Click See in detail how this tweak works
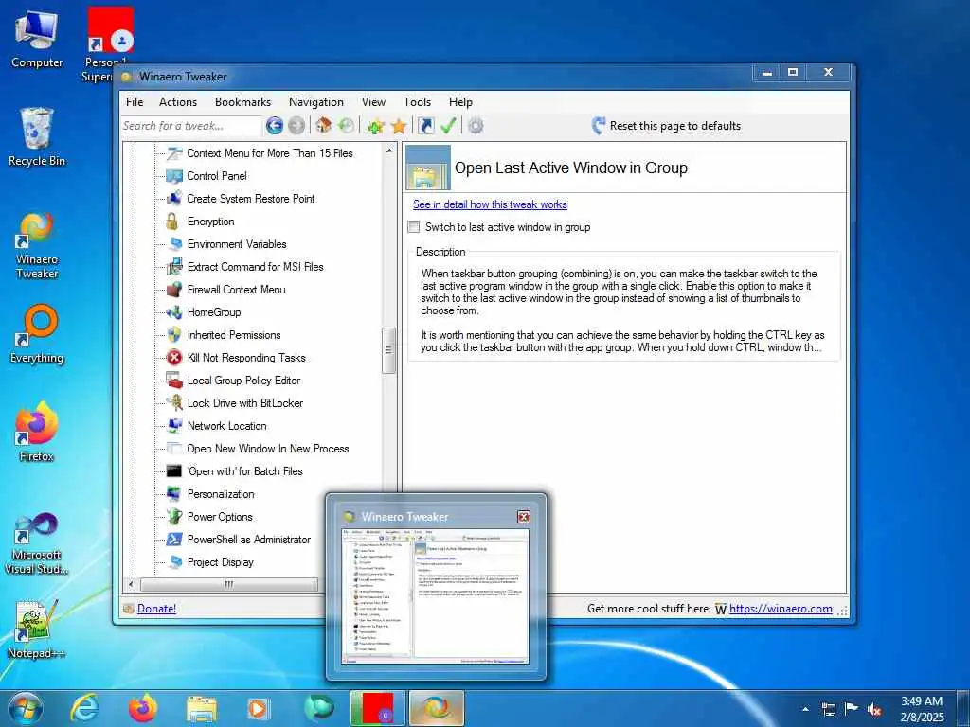The width and height of the screenshot is (970, 727). (490, 204)
